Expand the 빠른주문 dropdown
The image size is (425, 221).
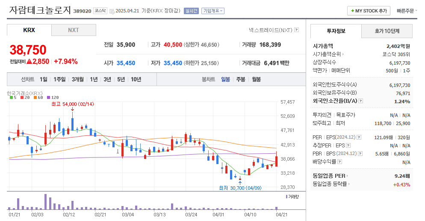point(407,11)
